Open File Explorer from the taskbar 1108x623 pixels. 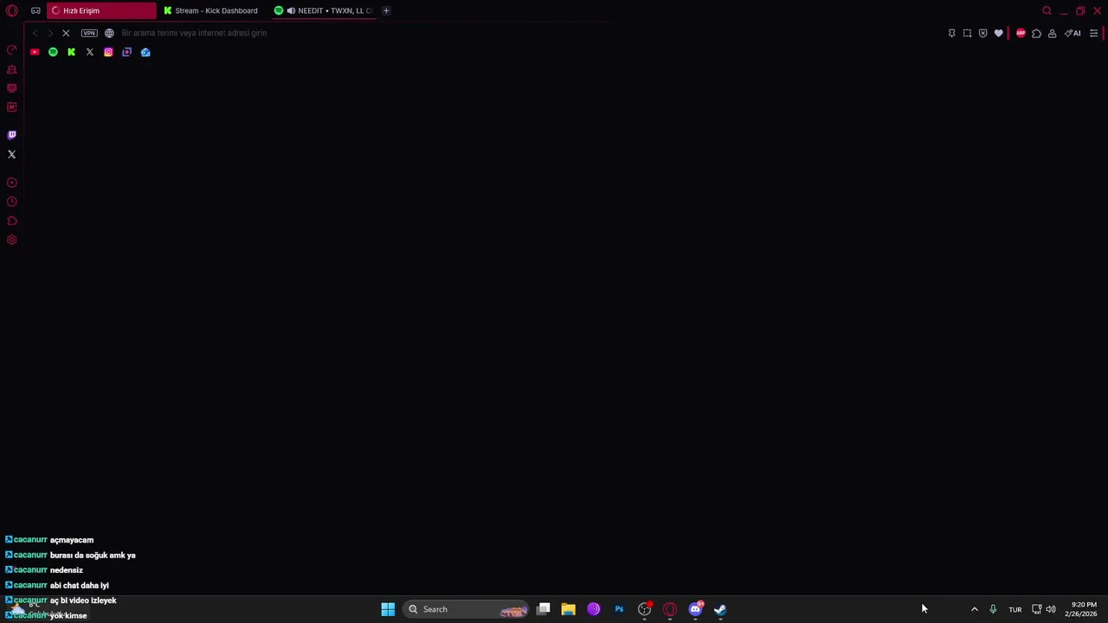click(569, 609)
